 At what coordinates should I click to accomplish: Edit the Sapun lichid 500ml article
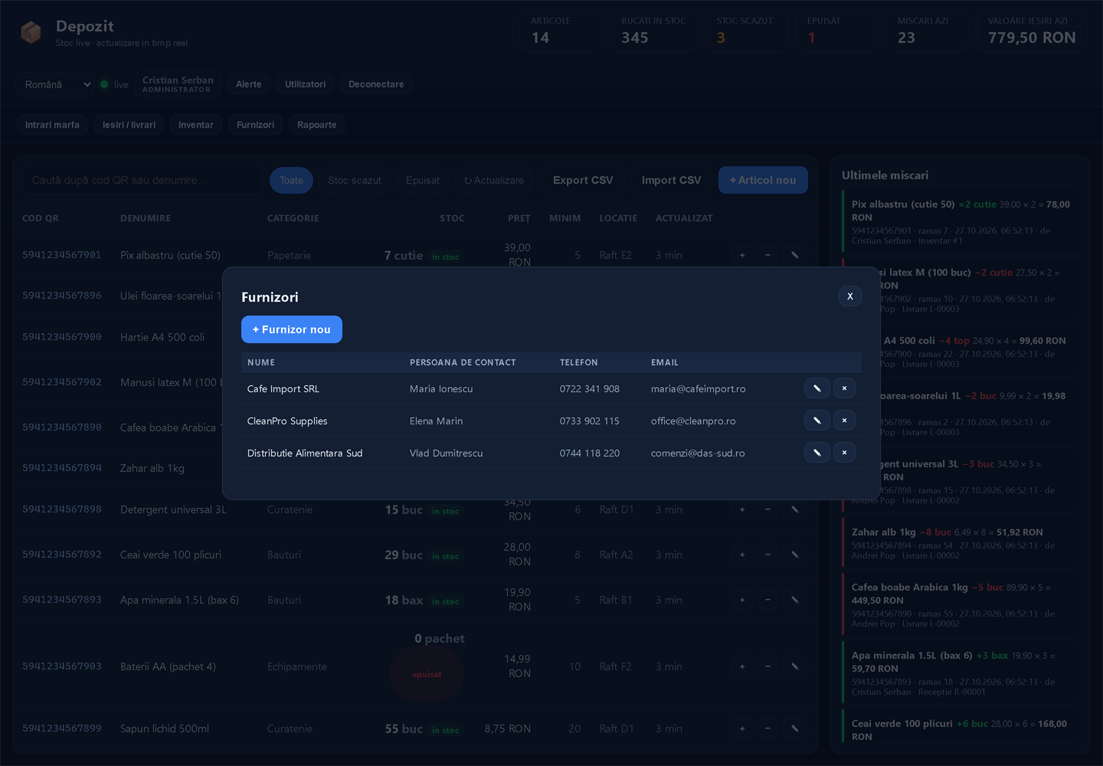point(795,728)
